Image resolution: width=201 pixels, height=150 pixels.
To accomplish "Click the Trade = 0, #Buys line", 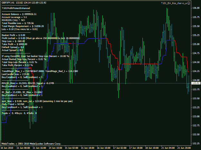I will [19, 113].
